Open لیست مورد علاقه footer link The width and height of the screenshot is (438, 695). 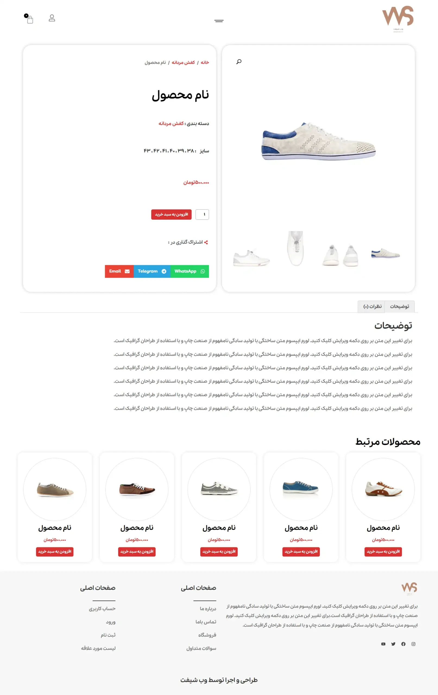[98, 648]
